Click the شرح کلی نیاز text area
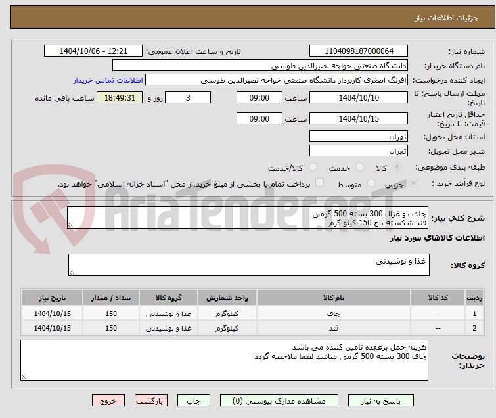Image resolution: width=496 pixels, height=418 pixels. pos(248,218)
